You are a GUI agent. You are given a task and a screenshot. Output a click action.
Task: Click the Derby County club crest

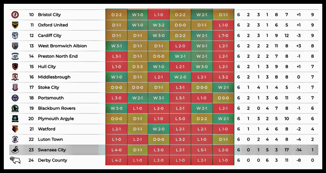pos(15,160)
